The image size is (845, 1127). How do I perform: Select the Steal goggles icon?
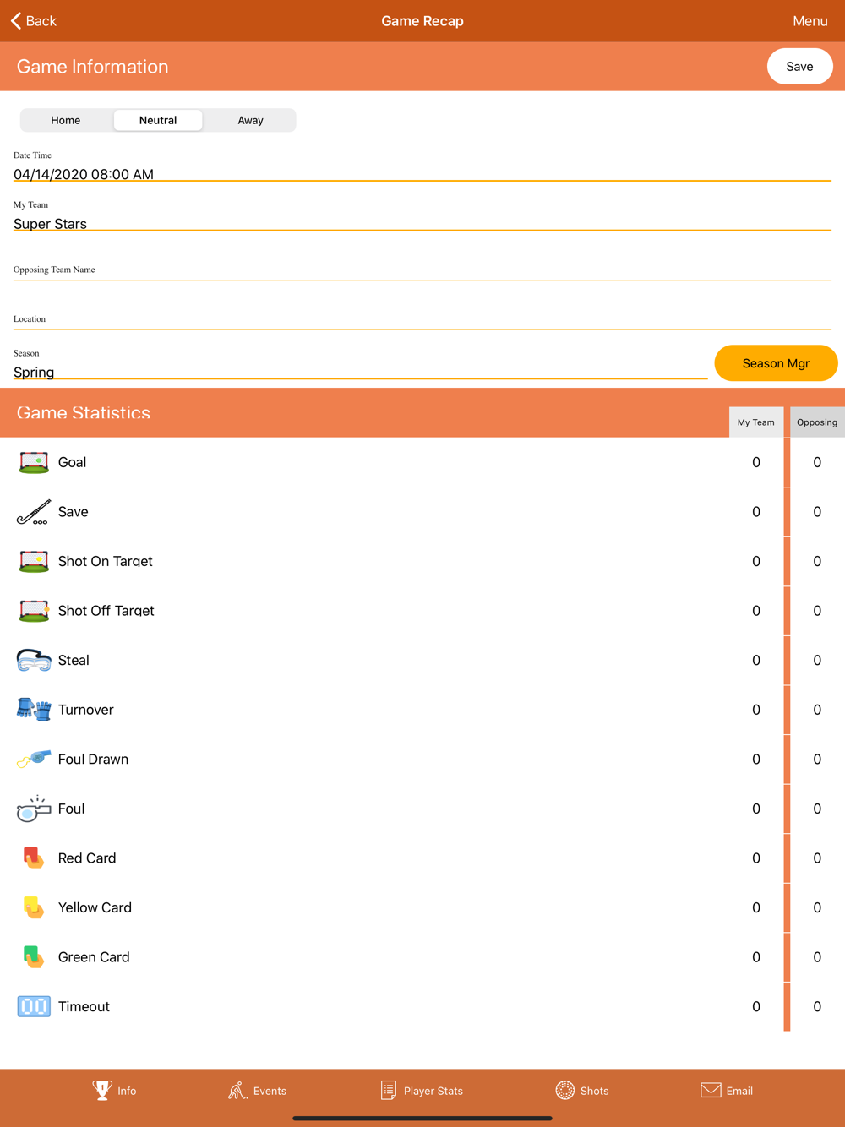pyautogui.click(x=34, y=660)
